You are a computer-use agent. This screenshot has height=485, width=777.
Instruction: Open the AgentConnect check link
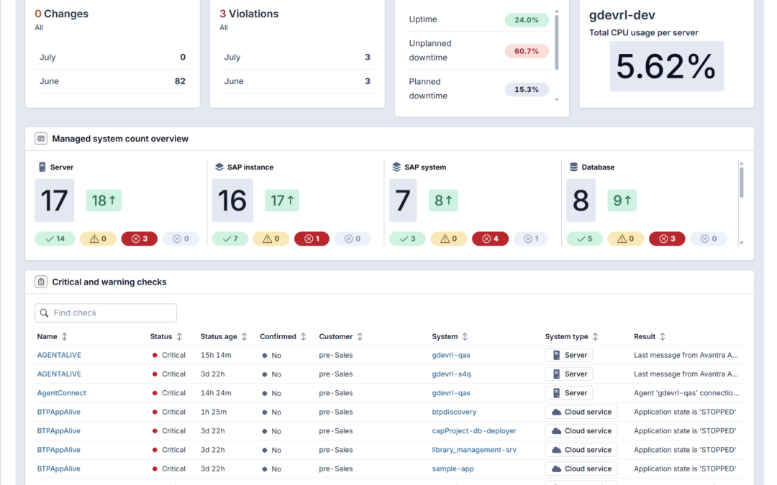click(61, 393)
